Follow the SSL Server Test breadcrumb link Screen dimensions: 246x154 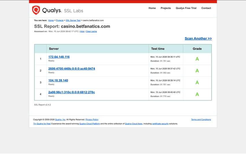pos(73,20)
